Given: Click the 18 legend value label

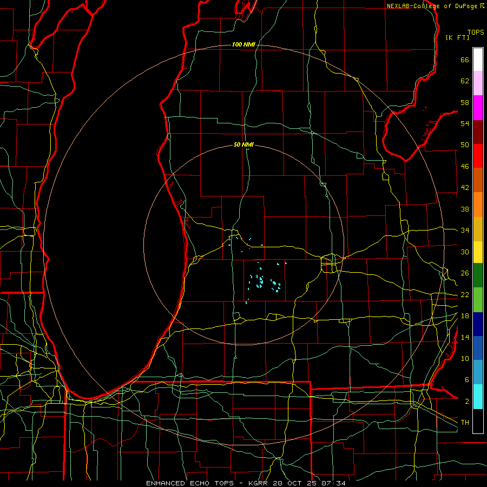Looking at the screenshot, I should (465, 316).
